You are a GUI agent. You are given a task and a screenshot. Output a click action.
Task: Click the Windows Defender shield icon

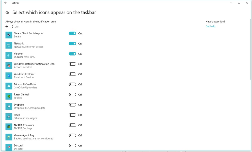(9, 66)
